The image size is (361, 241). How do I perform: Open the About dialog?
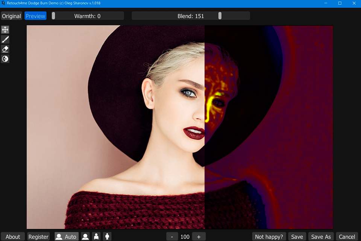pyautogui.click(x=13, y=236)
